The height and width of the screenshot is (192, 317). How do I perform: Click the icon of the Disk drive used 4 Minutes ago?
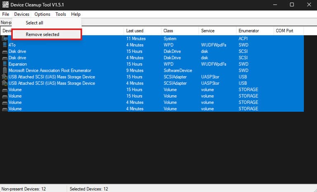pos(5,58)
